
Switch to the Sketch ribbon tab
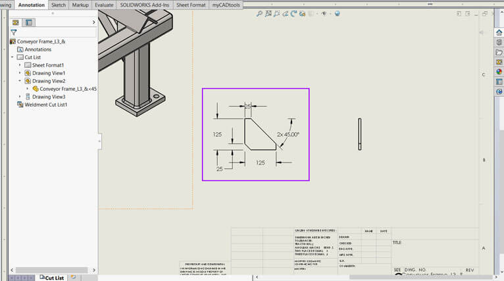coord(59,5)
